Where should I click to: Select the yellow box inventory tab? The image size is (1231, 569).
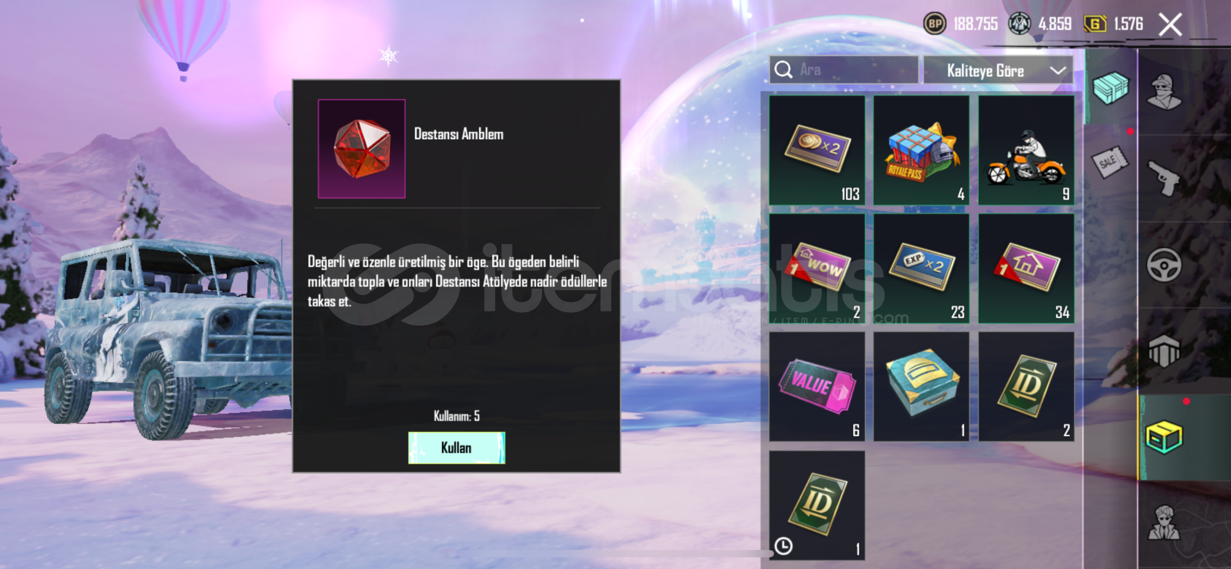coord(1164,437)
